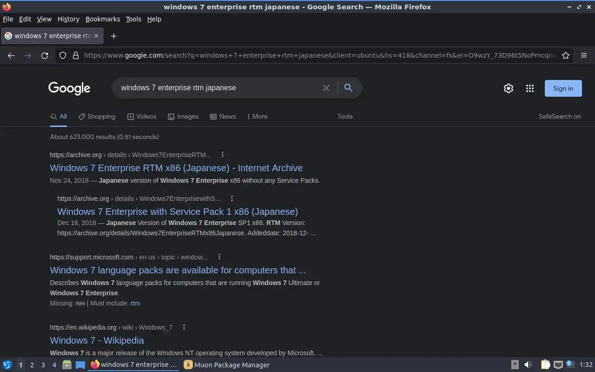Open volume control in system tray
The image size is (595, 372).
pyautogui.click(x=528, y=365)
